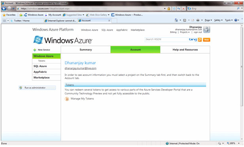This screenshot has height=147, width=244.
Task: Open the Print options dropdown arrow
Action: click(202, 20)
